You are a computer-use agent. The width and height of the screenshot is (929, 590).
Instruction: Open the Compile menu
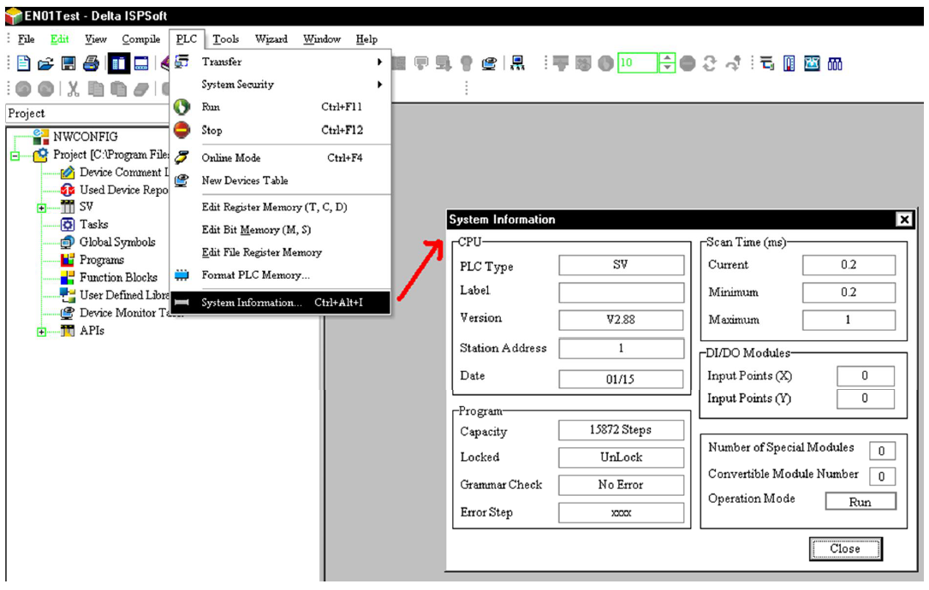point(141,39)
